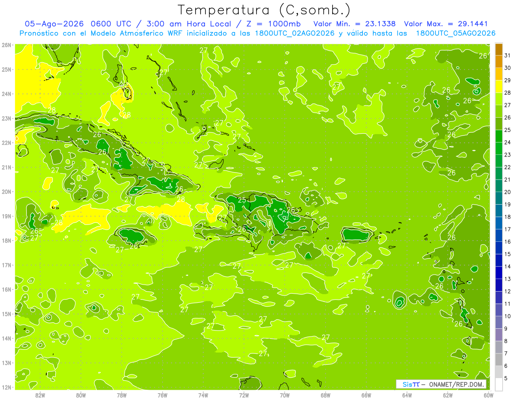Click the "25" contour label over Hispaniola

point(242,200)
